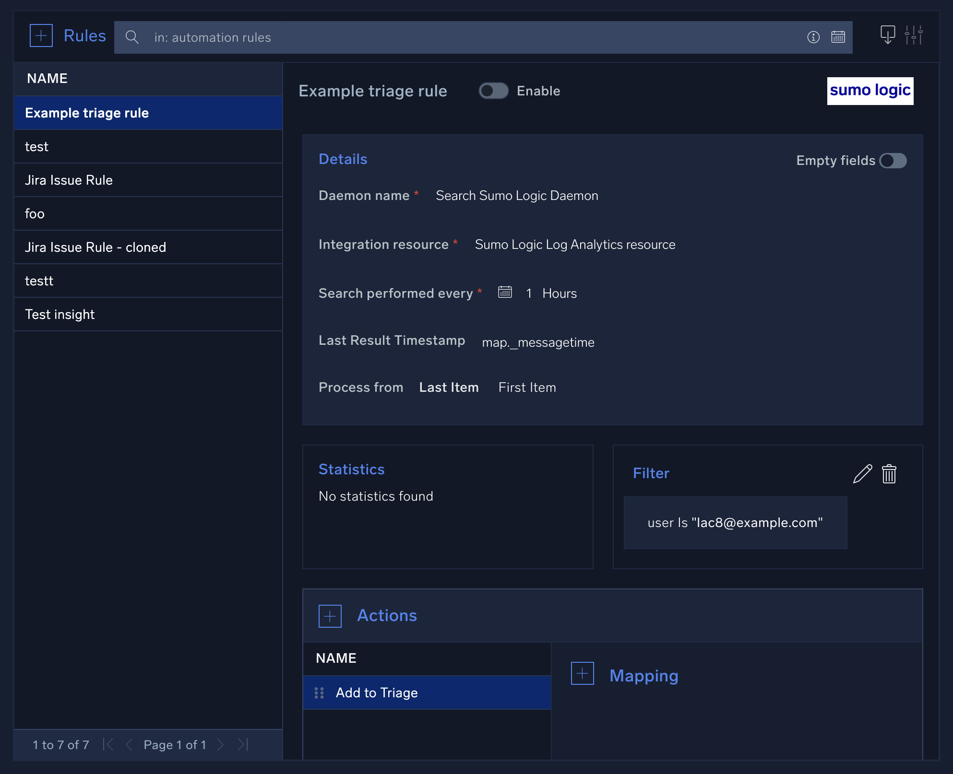The image size is (953, 774).
Task: Open the calendar icon in the search bar
Action: [838, 37]
